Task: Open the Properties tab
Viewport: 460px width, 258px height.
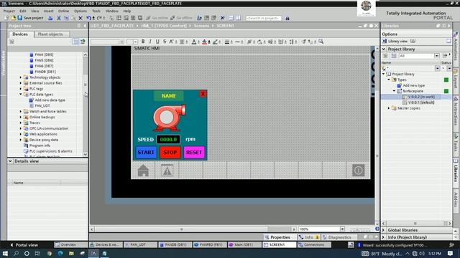Action: coord(277,237)
